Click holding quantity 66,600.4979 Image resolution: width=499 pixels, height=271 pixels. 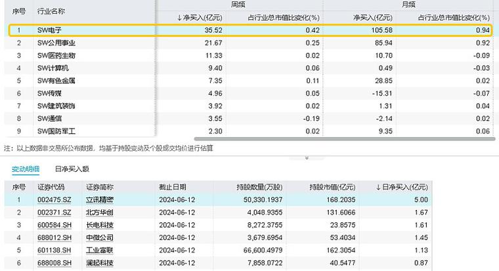point(263,250)
